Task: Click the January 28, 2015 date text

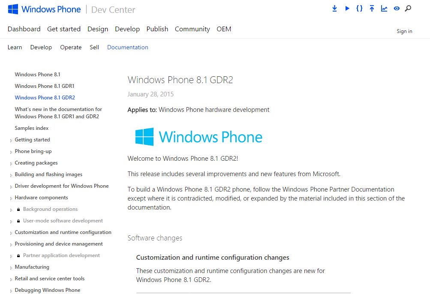Action: 150,94
